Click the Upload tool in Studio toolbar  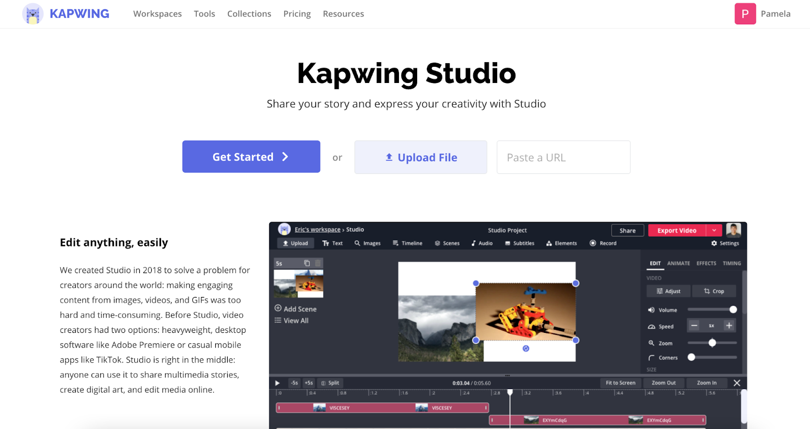tap(295, 243)
